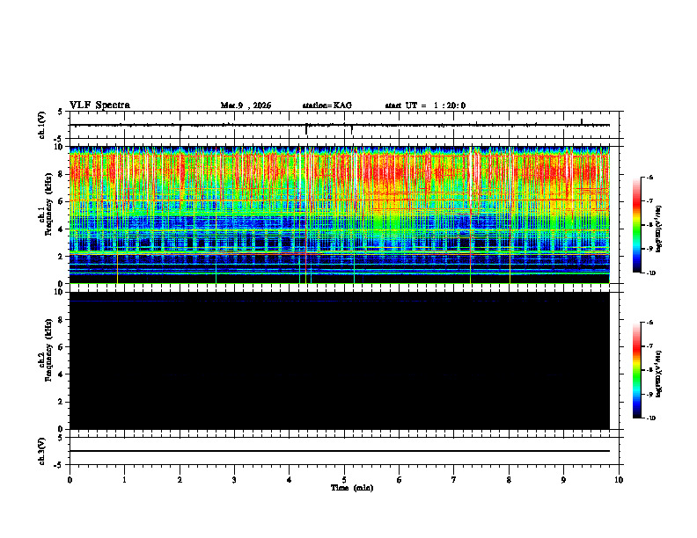Click time axis tick label "7"
697x538 pixels.
point(454,480)
